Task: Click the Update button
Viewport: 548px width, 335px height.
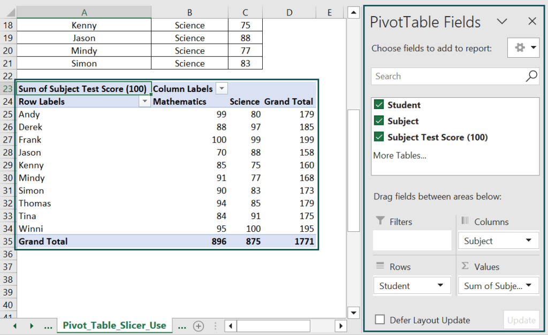Action: [521, 320]
